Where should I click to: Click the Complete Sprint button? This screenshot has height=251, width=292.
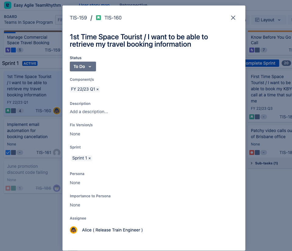coord(261,63)
